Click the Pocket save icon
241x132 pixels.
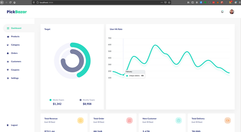(165, 2)
